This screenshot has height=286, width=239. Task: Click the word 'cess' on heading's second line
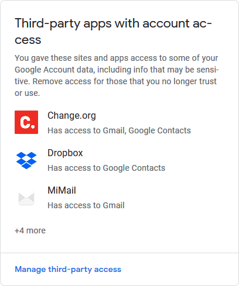click(x=28, y=40)
